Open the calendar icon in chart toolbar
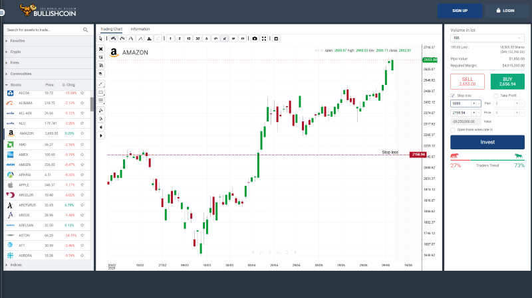This screenshot has height=298, width=532. click(276, 38)
